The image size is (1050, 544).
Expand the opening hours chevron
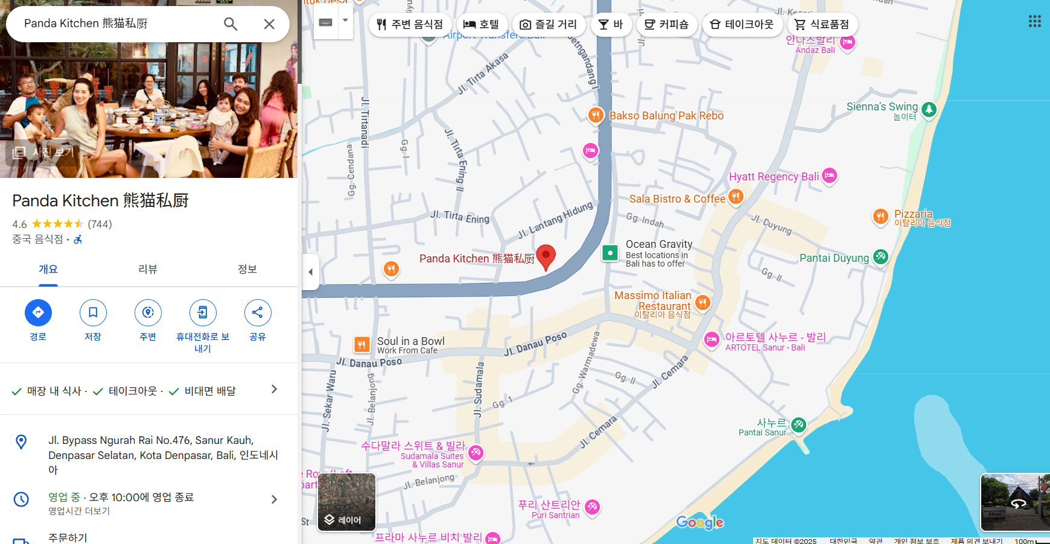(275, 499)
